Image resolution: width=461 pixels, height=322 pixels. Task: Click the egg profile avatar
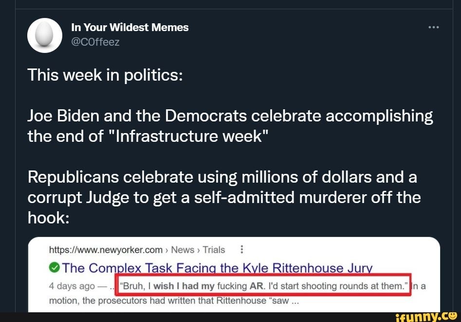pos(45,35)
